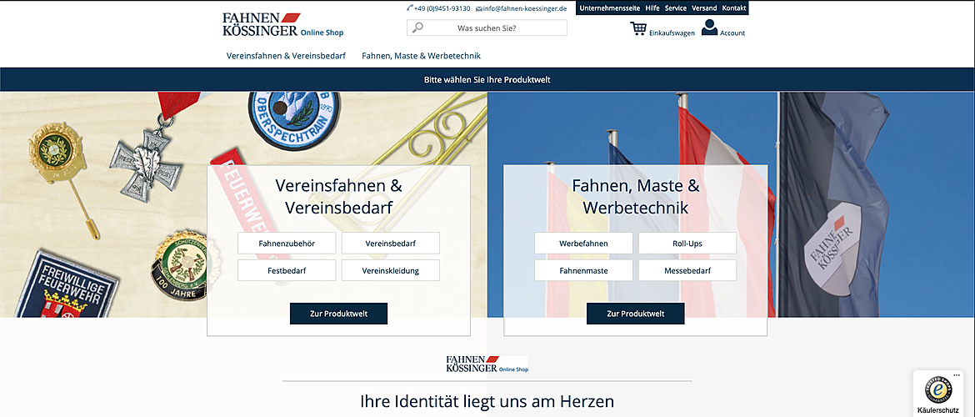Open Versand in top bar
975x417 pixels.
click(704, 8)
